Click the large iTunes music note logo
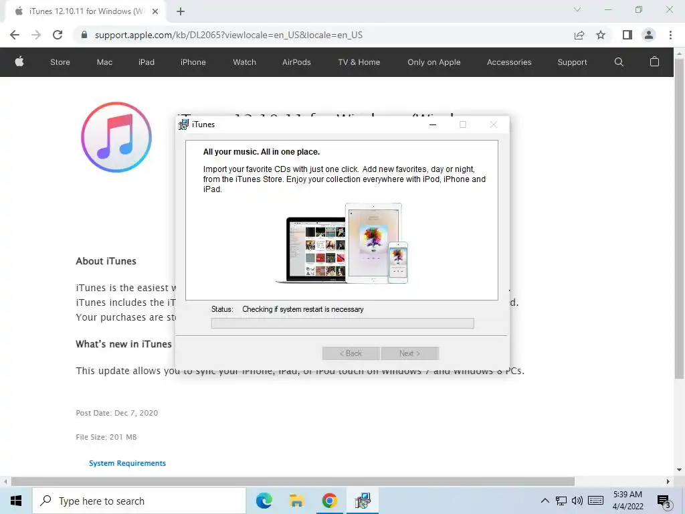685x514 pixels. coord(116,137)
